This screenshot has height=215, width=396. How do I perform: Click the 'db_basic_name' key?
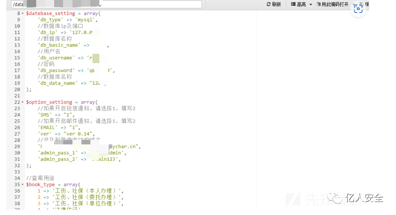point(59,45)
